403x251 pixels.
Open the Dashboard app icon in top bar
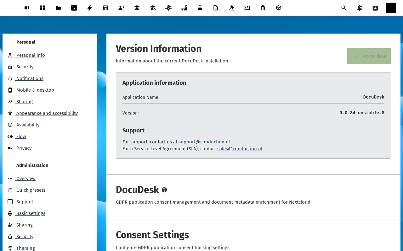[43, 8]
